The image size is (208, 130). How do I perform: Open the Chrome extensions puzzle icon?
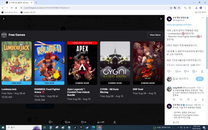pyautogui.click(x=190, y=8)
